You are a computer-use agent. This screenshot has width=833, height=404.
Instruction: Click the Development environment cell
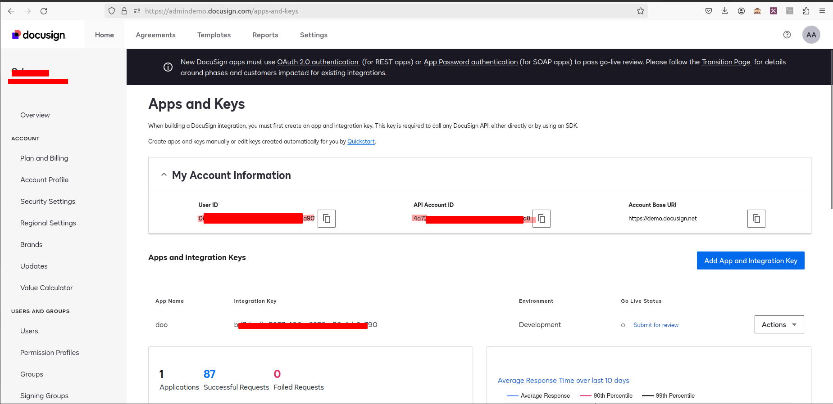coord(540,325)
